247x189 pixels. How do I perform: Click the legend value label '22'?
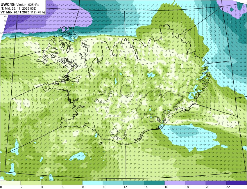pyautogui.click(x=228, y=187)
